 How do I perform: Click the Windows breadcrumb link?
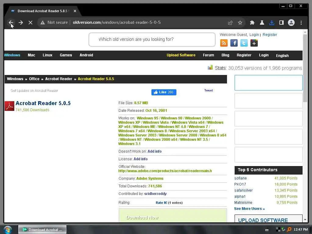pos(15,79)
